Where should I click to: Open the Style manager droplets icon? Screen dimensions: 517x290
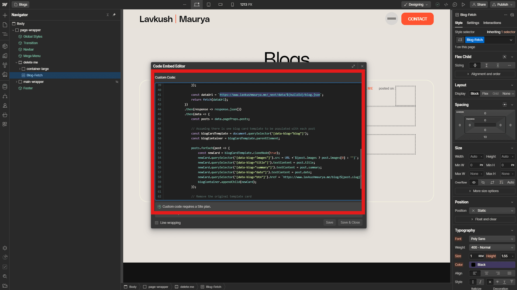point(5,65)
